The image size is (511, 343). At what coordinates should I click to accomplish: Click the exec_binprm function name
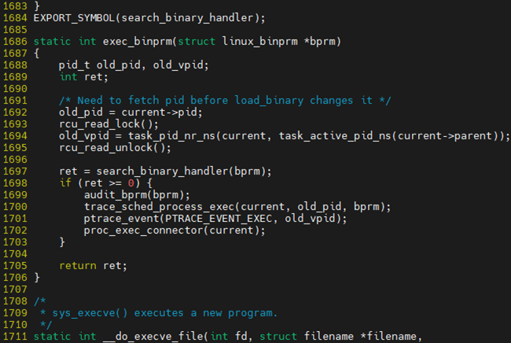(137, 42)
